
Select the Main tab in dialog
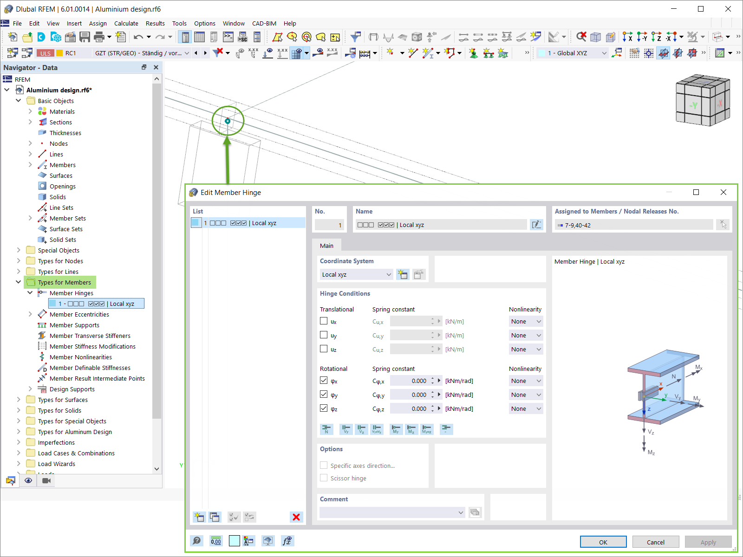326,246
